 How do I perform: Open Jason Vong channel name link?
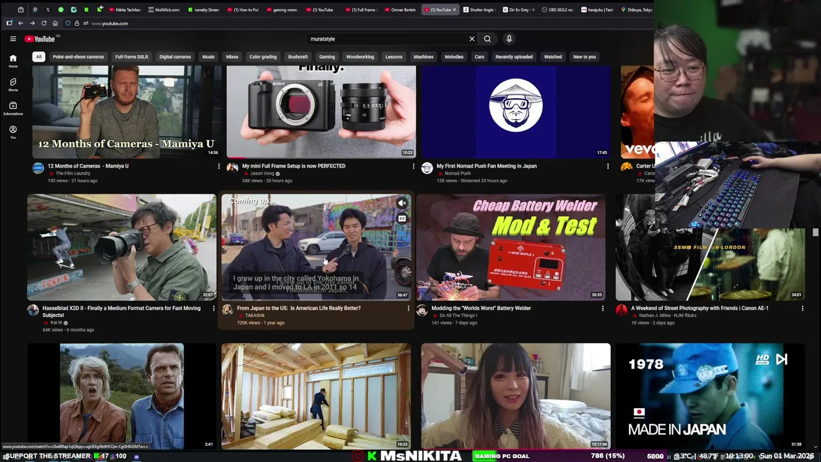click(262, 174)
